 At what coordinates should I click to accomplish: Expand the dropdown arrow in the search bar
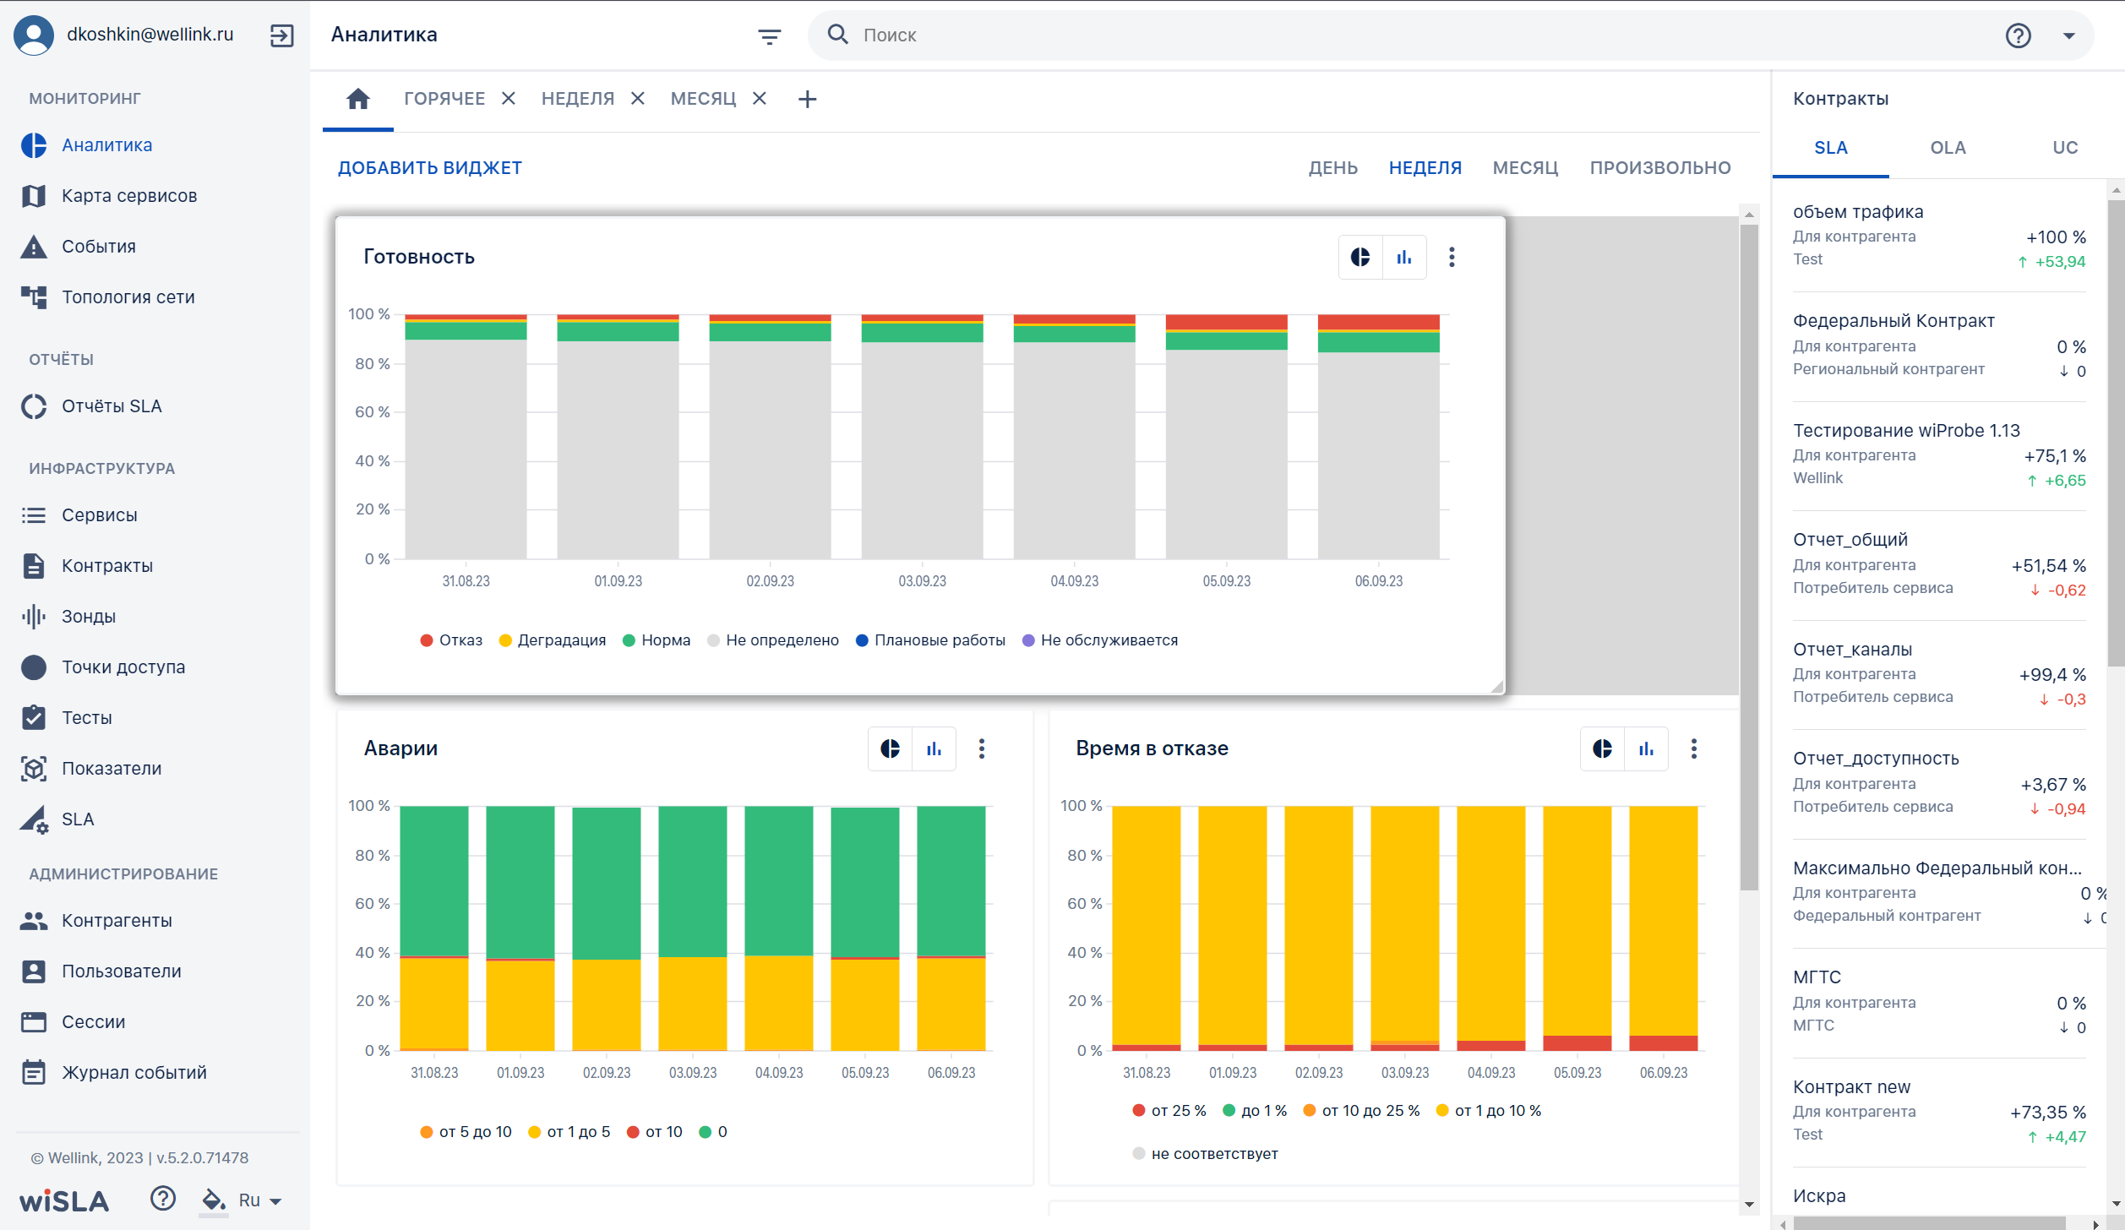[x=2069, y=35]
